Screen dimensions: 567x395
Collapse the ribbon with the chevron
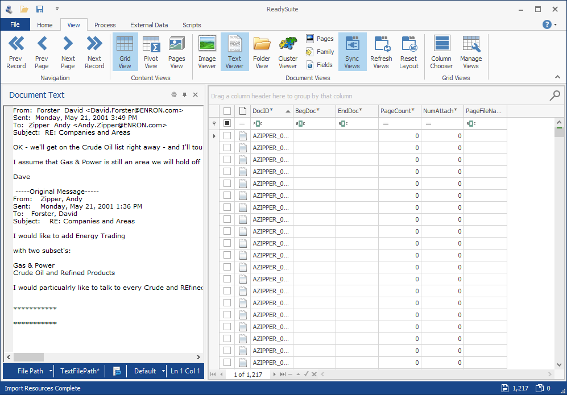pyautogui.click(x=557, y=77)
